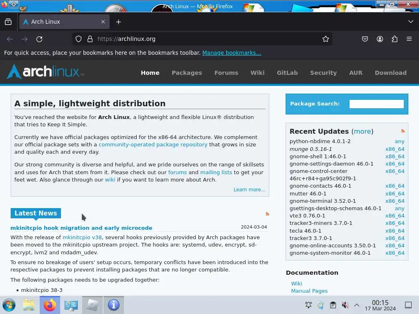Open tecla 46.0-1 package

pyautogui.click(x=305, y=231)
